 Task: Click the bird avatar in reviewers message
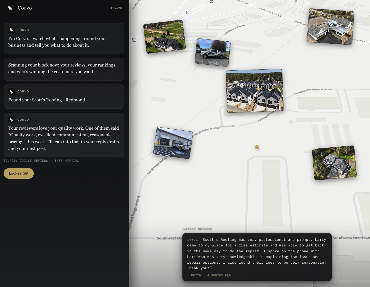12,120
